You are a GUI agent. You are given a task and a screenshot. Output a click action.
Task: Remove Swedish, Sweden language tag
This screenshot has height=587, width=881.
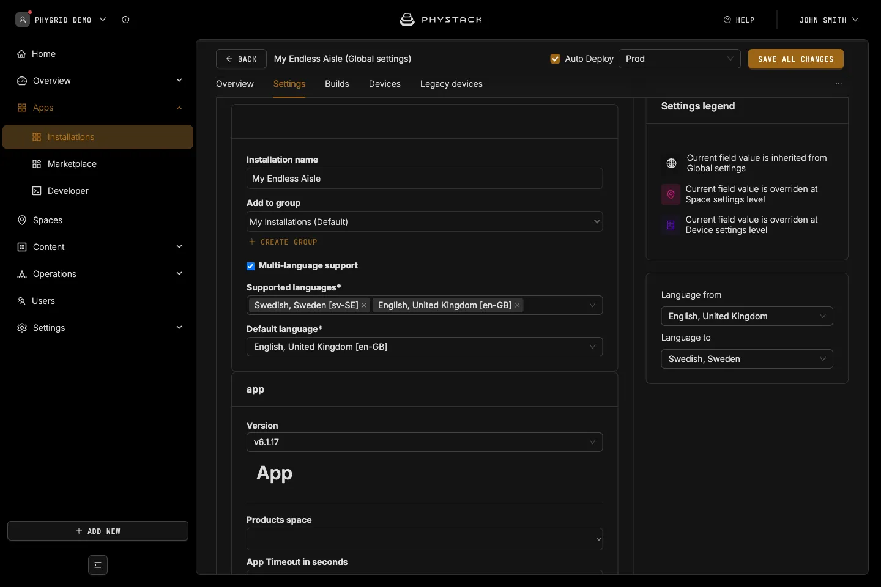pos(364,305)
